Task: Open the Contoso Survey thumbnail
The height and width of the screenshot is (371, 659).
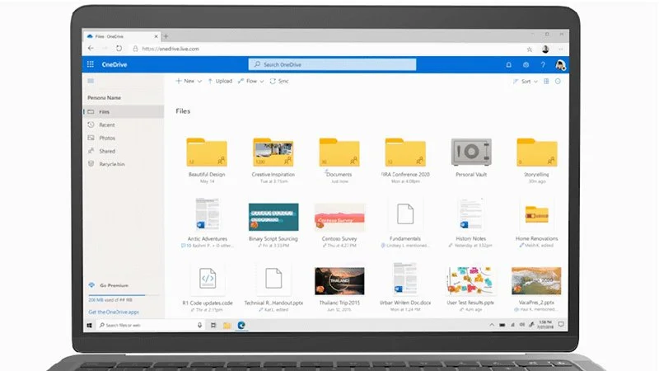Action: click(339, 217)
